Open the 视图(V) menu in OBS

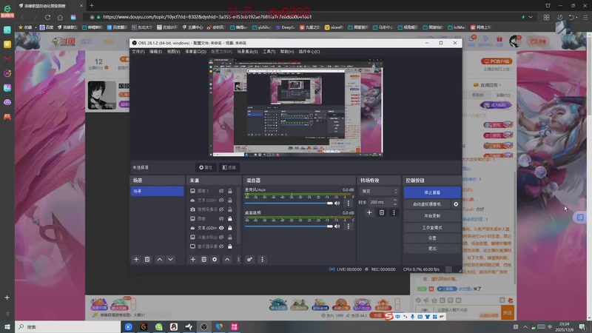tap(174, 52)
